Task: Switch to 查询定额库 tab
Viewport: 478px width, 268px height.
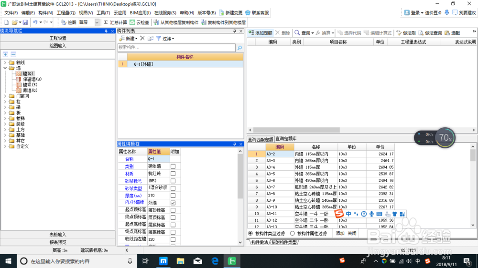Action: coord(286,139)
